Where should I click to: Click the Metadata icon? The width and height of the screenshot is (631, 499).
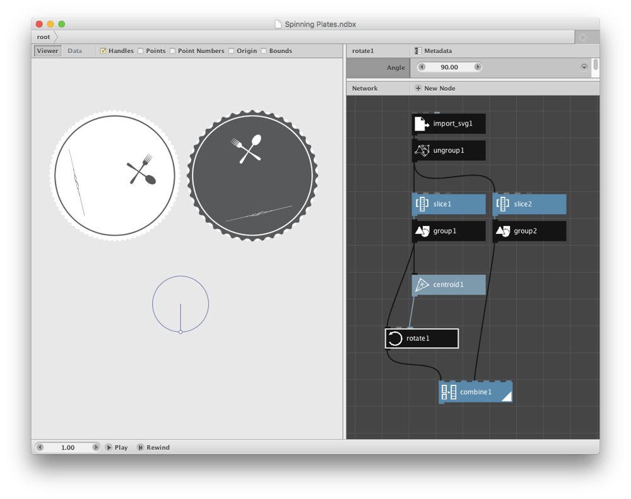(x=418, y=50)
